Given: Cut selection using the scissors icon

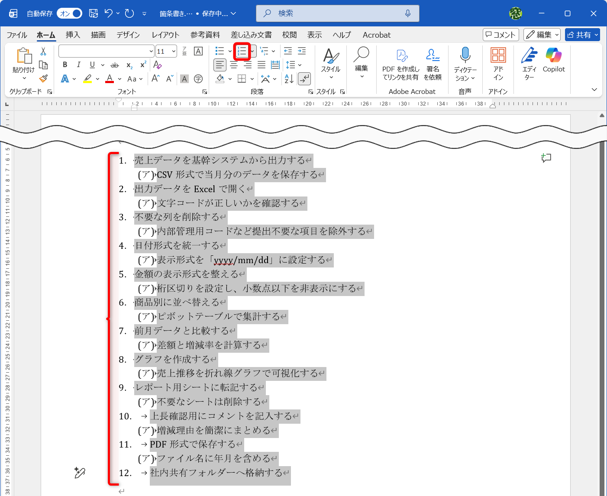Looking at the screenshot, I should coord(43,52).
